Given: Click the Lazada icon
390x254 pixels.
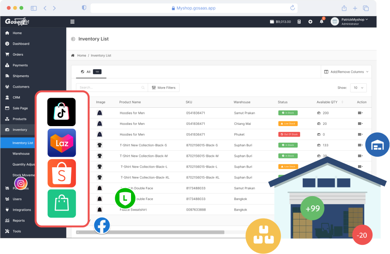Looking at the screenshot, I should (61, 143).
